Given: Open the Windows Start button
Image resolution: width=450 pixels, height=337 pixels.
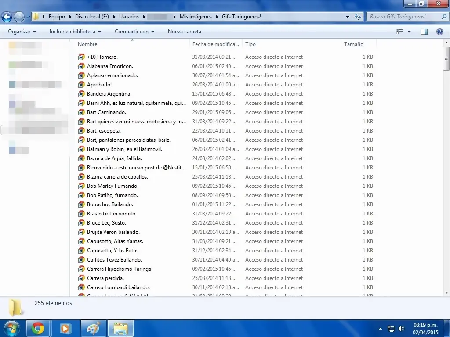Looking at the screenshot, I should pos(11,328).
